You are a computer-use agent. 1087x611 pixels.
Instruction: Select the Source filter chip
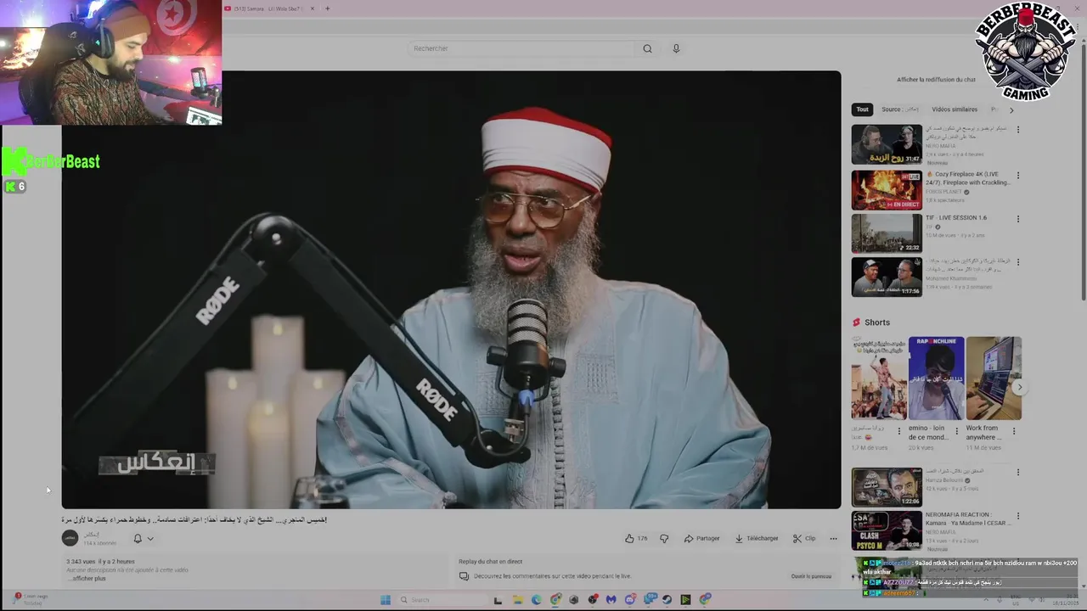click(899, 109)
